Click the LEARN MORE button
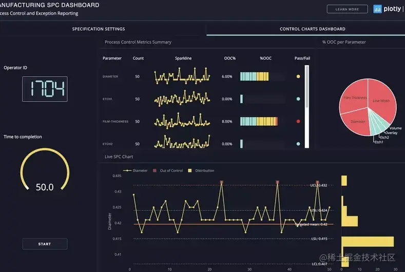The height and width of the screenshot is (272, 405). [347, 9]
